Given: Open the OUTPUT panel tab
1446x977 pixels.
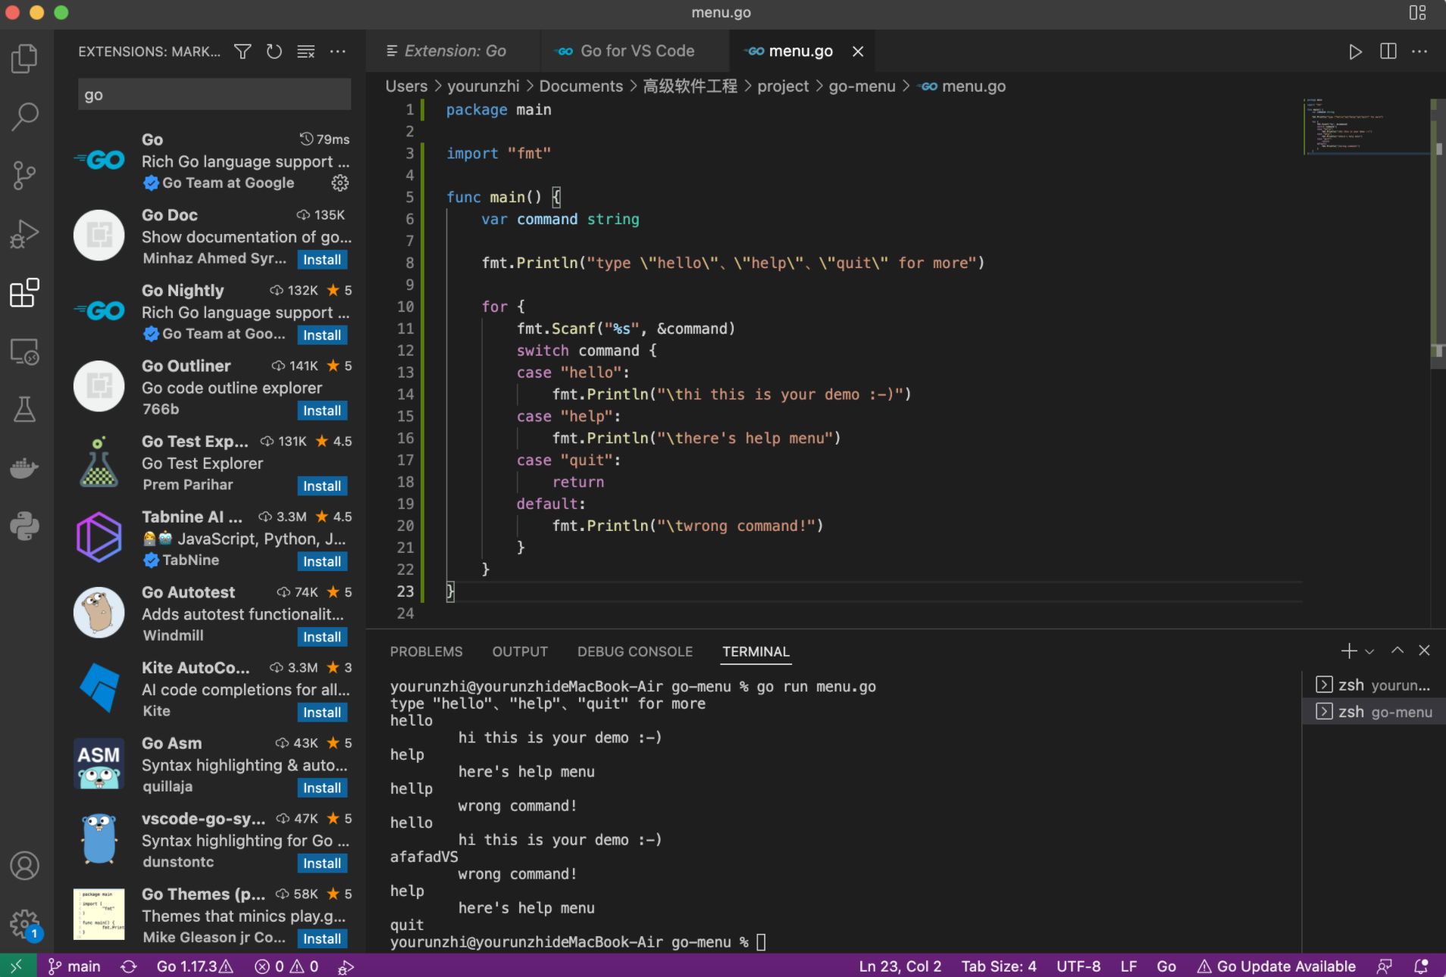Looking at the screenshot, I should pos(520,651).
